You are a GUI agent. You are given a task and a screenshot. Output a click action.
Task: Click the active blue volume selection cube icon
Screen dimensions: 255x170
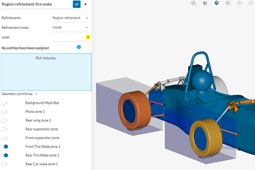[216, 3]
